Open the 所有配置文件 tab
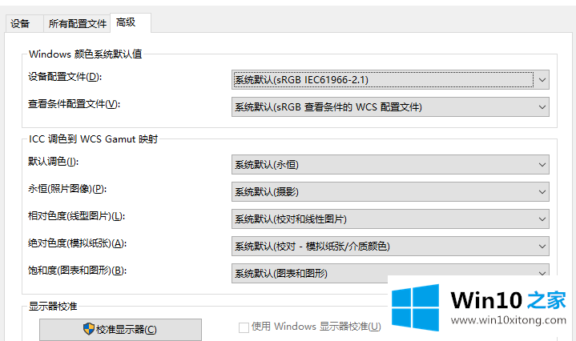Viewport: 576px width, 341px height. click(77, 23)
